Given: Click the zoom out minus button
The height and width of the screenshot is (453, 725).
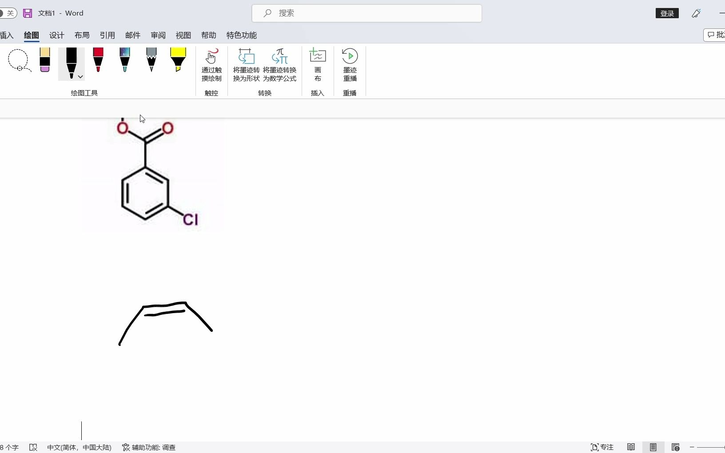Looking at the screenshot, I should pyautogui.click(x=692, y=447).
